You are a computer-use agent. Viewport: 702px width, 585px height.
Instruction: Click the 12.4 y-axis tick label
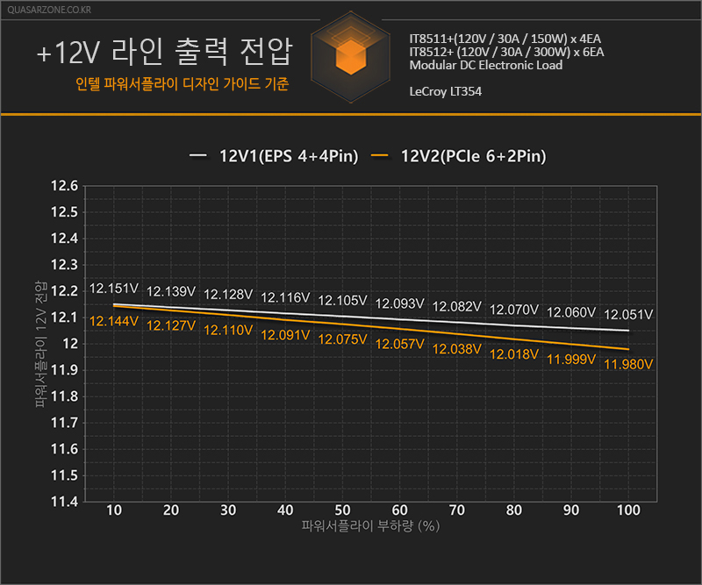[x=64, y=239]
